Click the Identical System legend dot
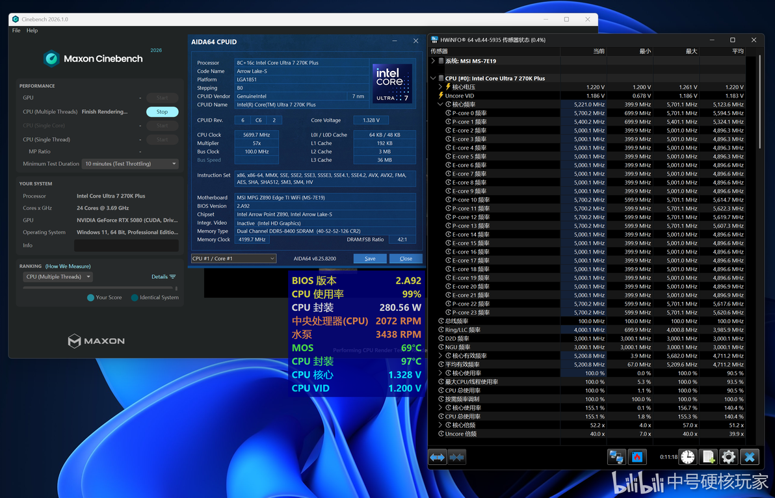Viewport: 775px width, 498px height. coord(135,297)
